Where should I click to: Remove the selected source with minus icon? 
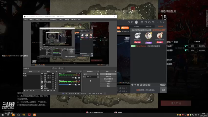(x=45, y=90)
